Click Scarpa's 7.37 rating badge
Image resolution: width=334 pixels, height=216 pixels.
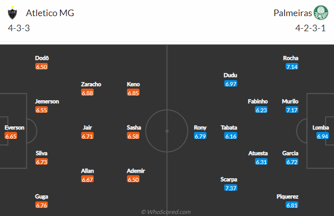point(231,188)
